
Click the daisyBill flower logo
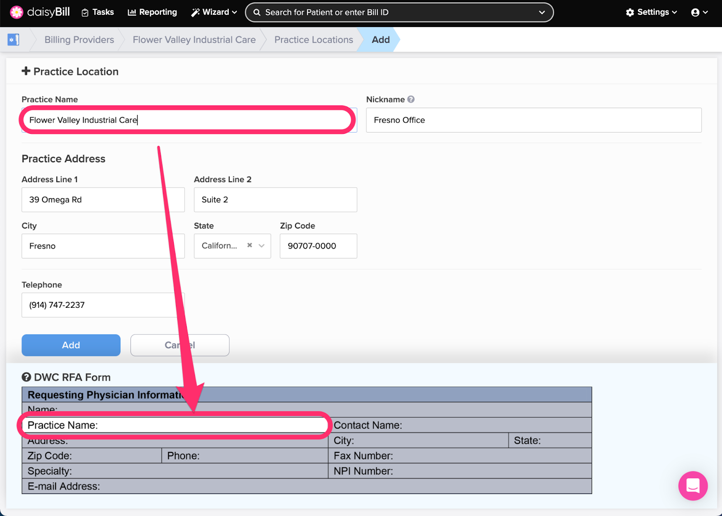(x=17, y=12)
